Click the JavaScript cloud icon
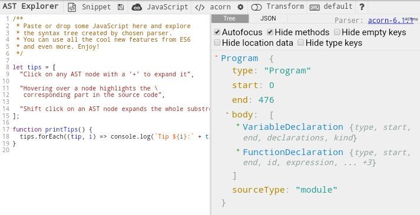Viewport: 420px width, 215px height. click(137, 8)
